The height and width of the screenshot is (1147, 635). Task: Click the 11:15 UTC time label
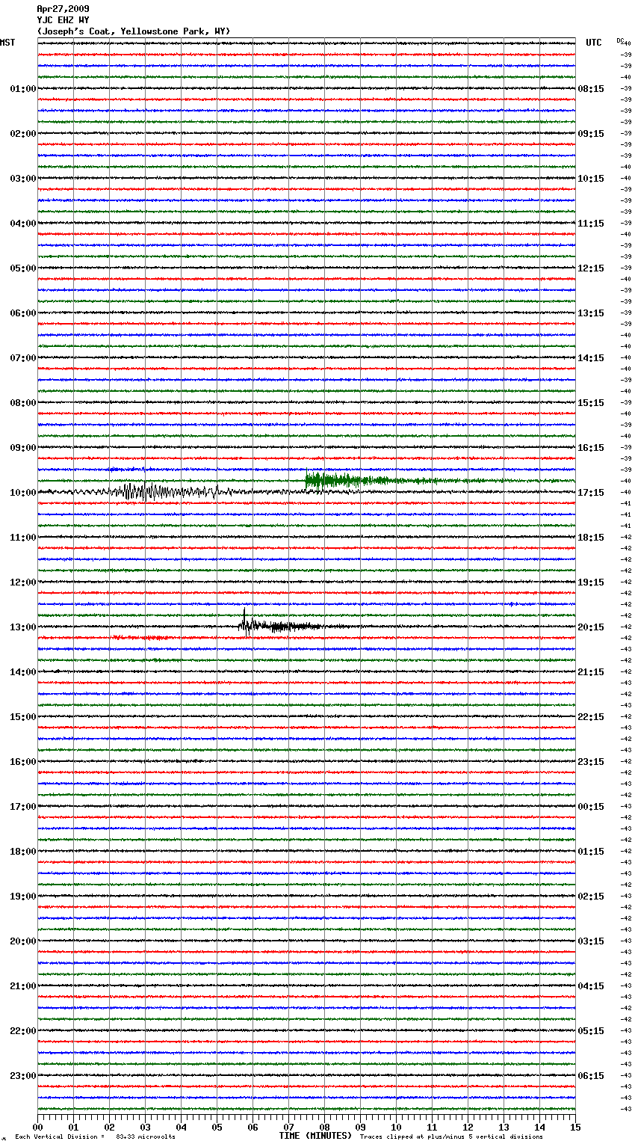point(591,224)
